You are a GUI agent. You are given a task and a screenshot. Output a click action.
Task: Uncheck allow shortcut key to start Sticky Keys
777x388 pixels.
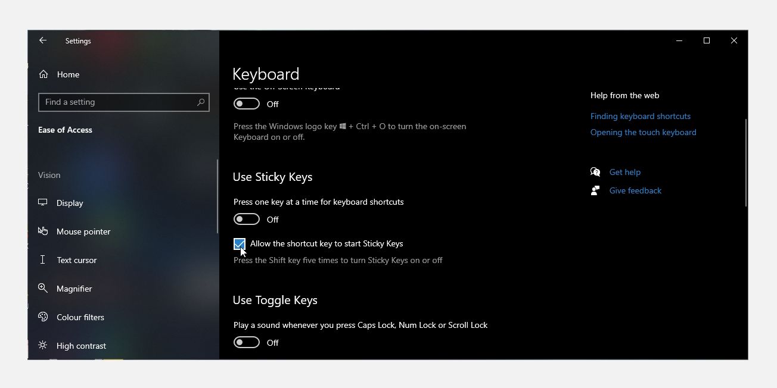tap(239, 243)
